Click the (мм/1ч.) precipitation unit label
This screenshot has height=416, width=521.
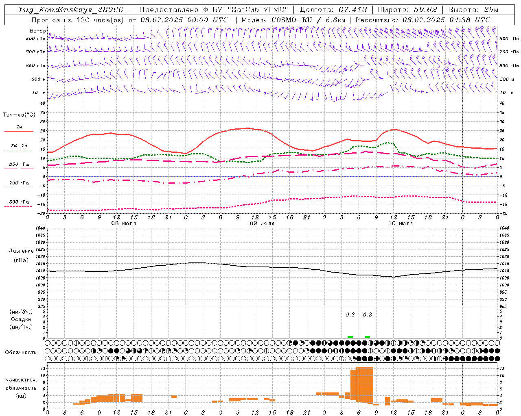[21, 327]
